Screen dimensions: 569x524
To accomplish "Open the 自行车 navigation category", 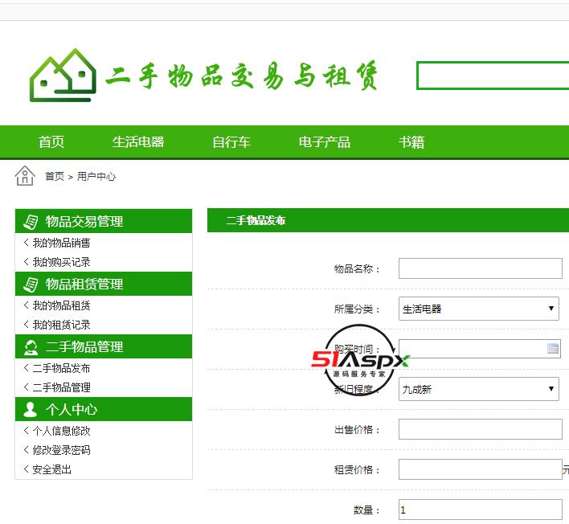I will click(x=231, y=142).
